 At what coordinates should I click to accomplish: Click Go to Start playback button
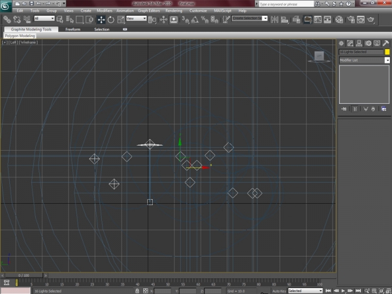pyautogui.click(x=328, y=291)
